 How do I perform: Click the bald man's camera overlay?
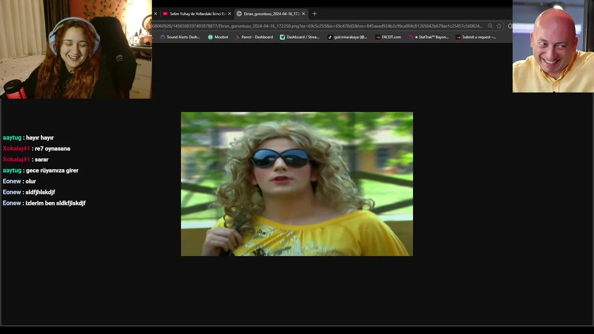coord(553,46)
